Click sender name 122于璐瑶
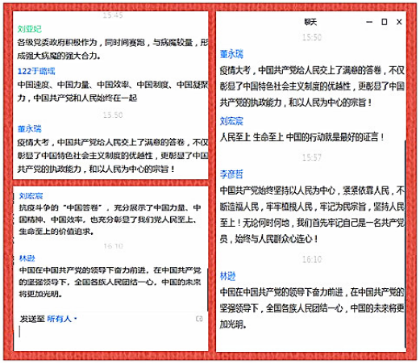This screenshot has width=420, height=364. tap(36, 71)
